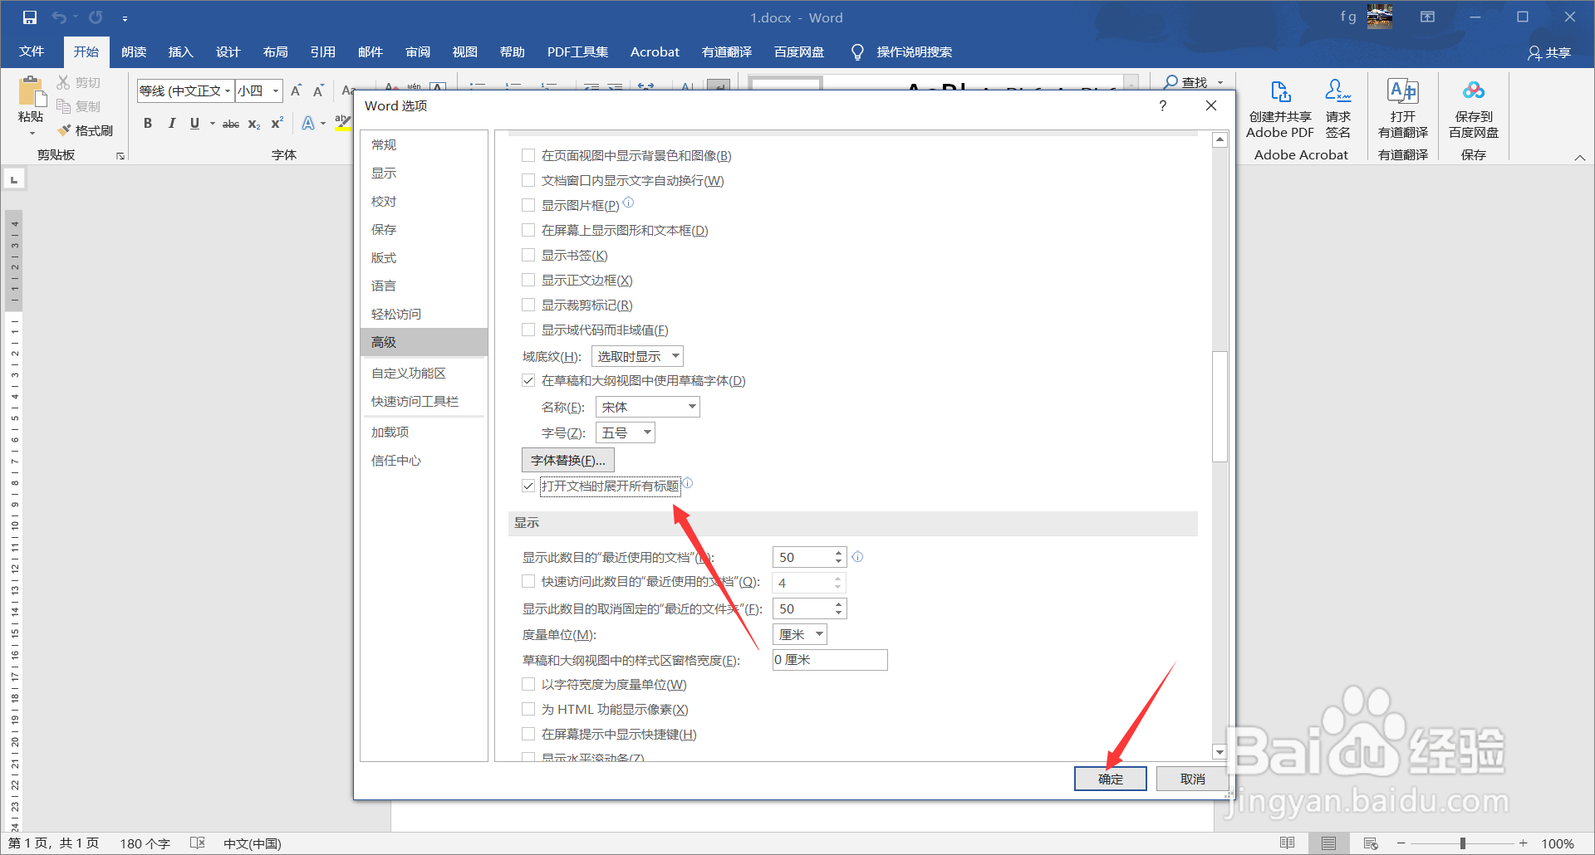Click 取消 button in Word Options
This screenshot has width=1595, height=855.
tap(1193, 779)
